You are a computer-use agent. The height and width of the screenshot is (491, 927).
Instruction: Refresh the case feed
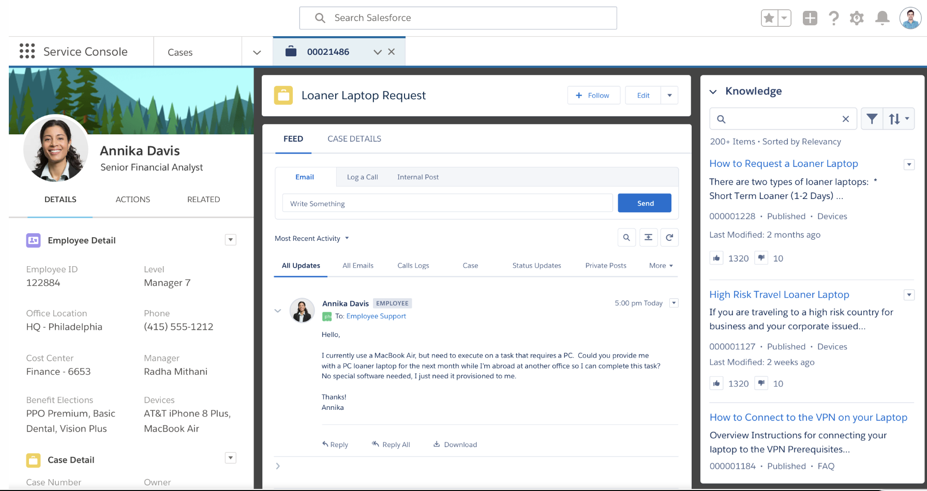pyautogui.click(x=669, y=237)
